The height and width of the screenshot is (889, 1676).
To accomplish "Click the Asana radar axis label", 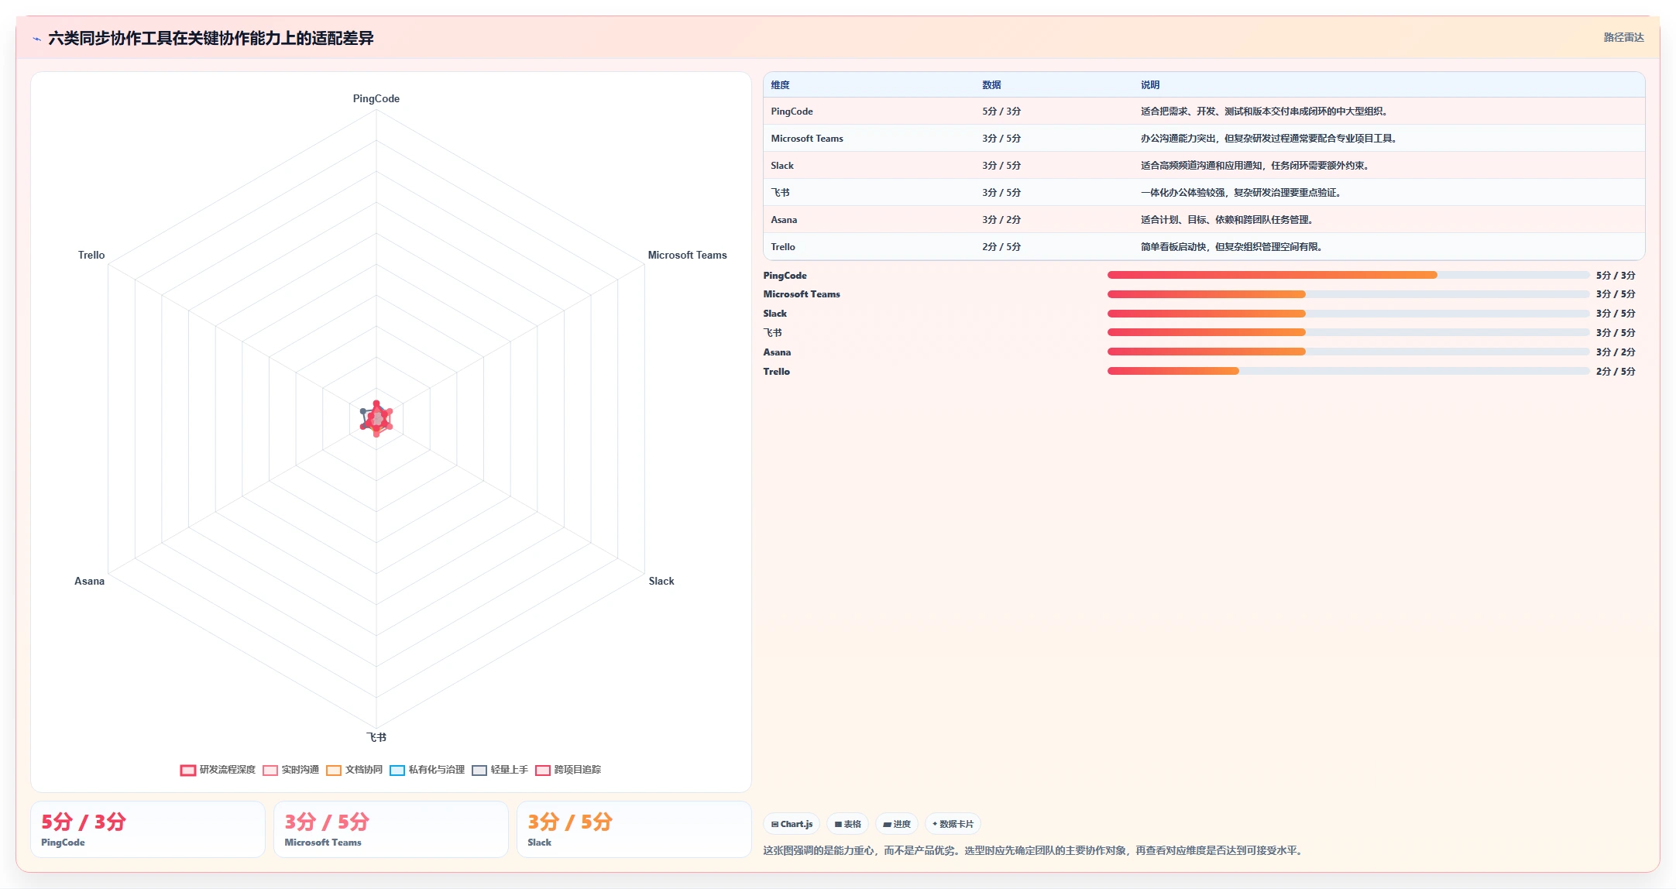I will 89,581.
